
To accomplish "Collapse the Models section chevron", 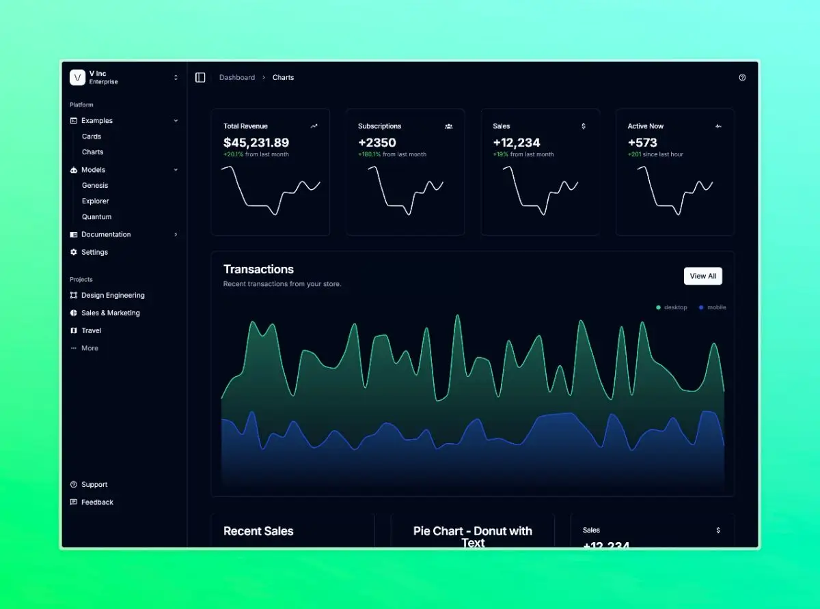I will [176, 170].
